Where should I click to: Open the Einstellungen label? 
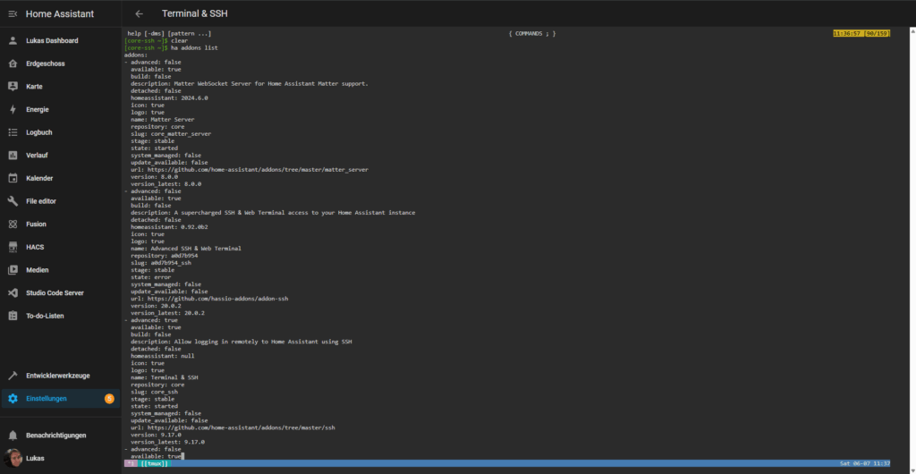click(x=47, y=399)
